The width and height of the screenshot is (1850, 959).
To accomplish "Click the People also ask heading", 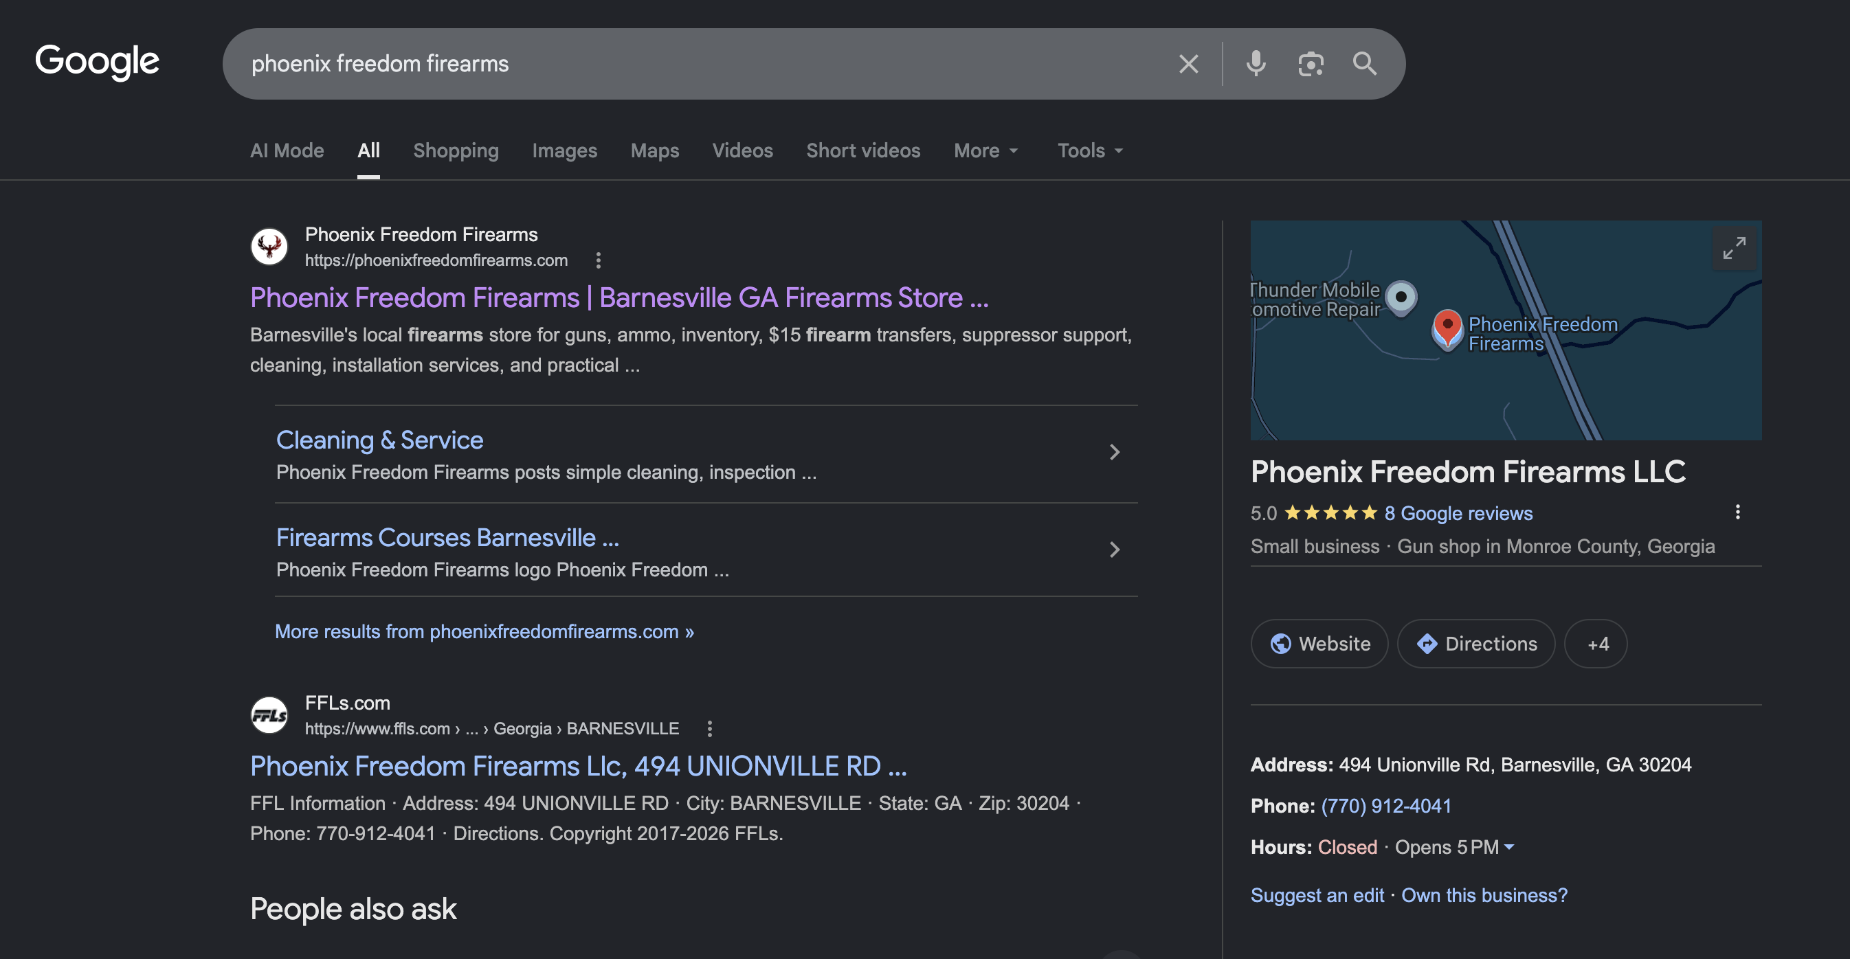I will [353, 909].
